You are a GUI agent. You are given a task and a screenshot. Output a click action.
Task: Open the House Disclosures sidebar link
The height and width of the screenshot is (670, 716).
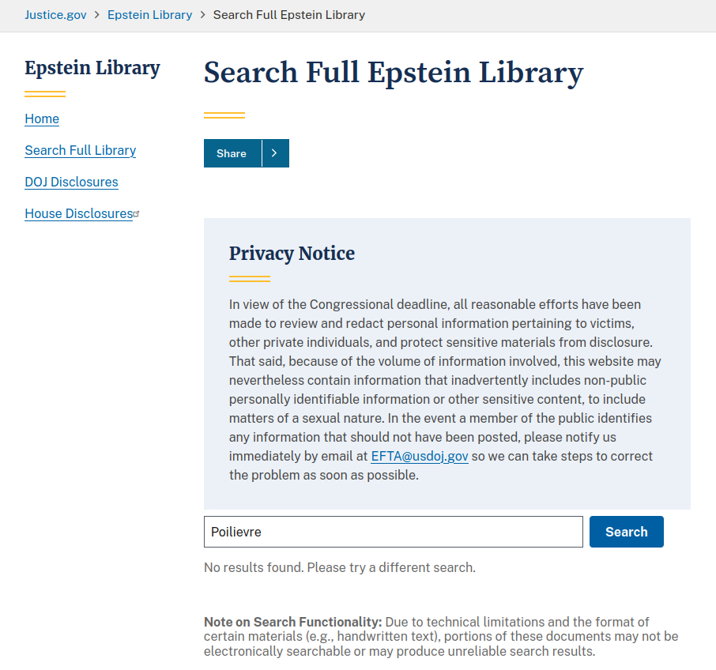point(78,214)
